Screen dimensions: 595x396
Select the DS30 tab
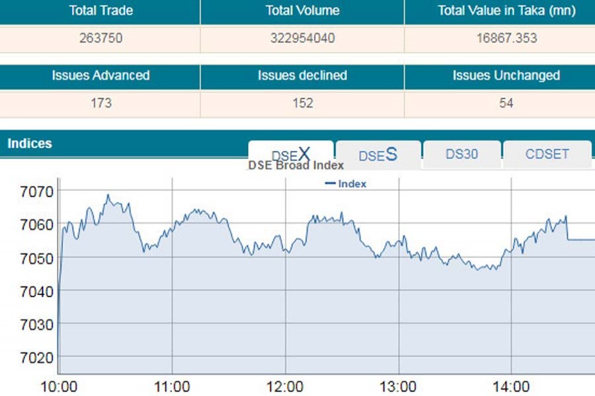[461, 155]
